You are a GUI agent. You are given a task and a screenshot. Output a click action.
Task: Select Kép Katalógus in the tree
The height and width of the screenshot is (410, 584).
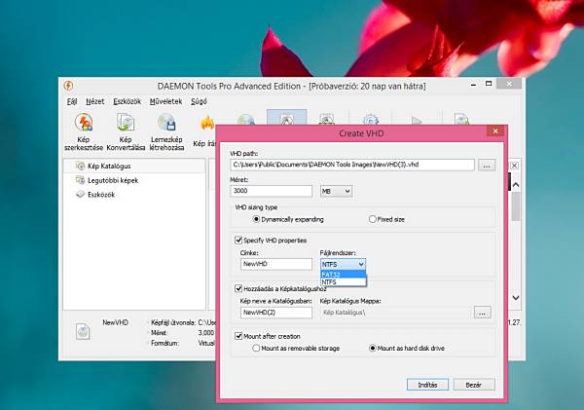point(109,166)
